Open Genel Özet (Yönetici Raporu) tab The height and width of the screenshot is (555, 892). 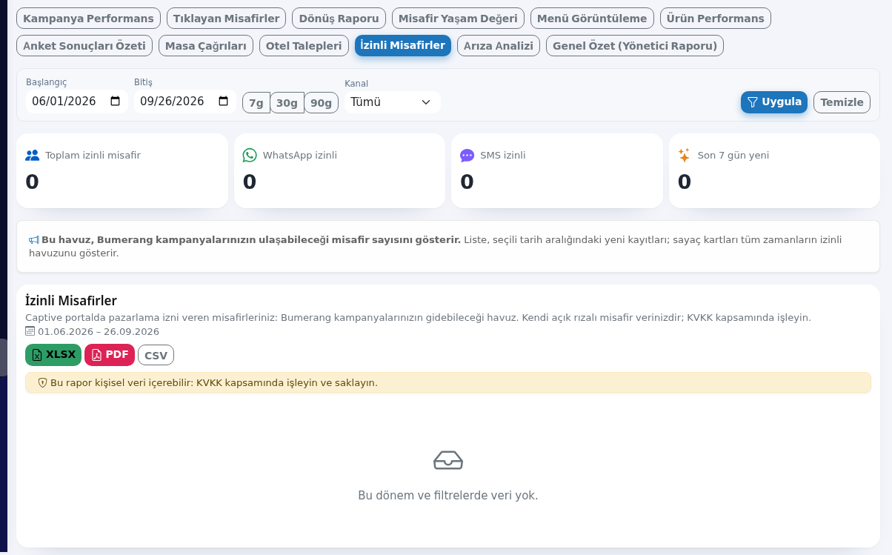click(635, 46)
